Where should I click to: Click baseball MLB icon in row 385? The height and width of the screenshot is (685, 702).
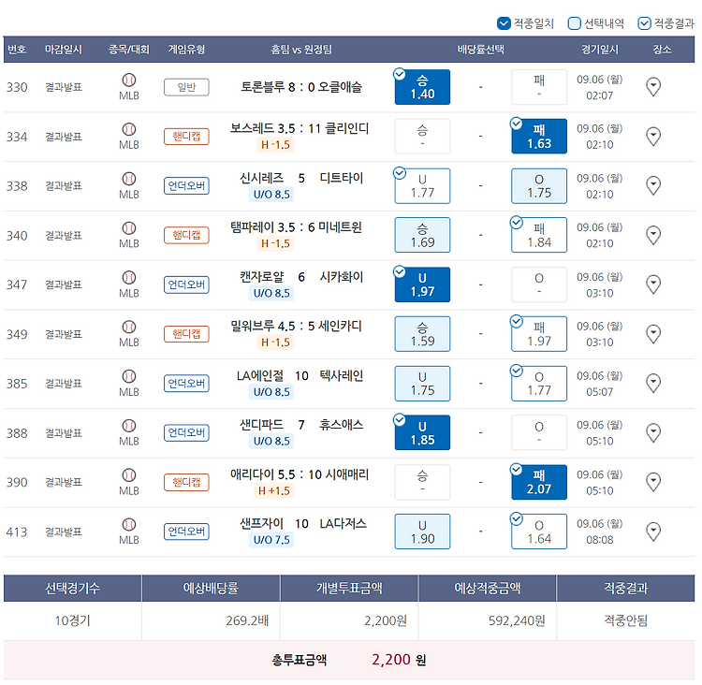(129, 376)
